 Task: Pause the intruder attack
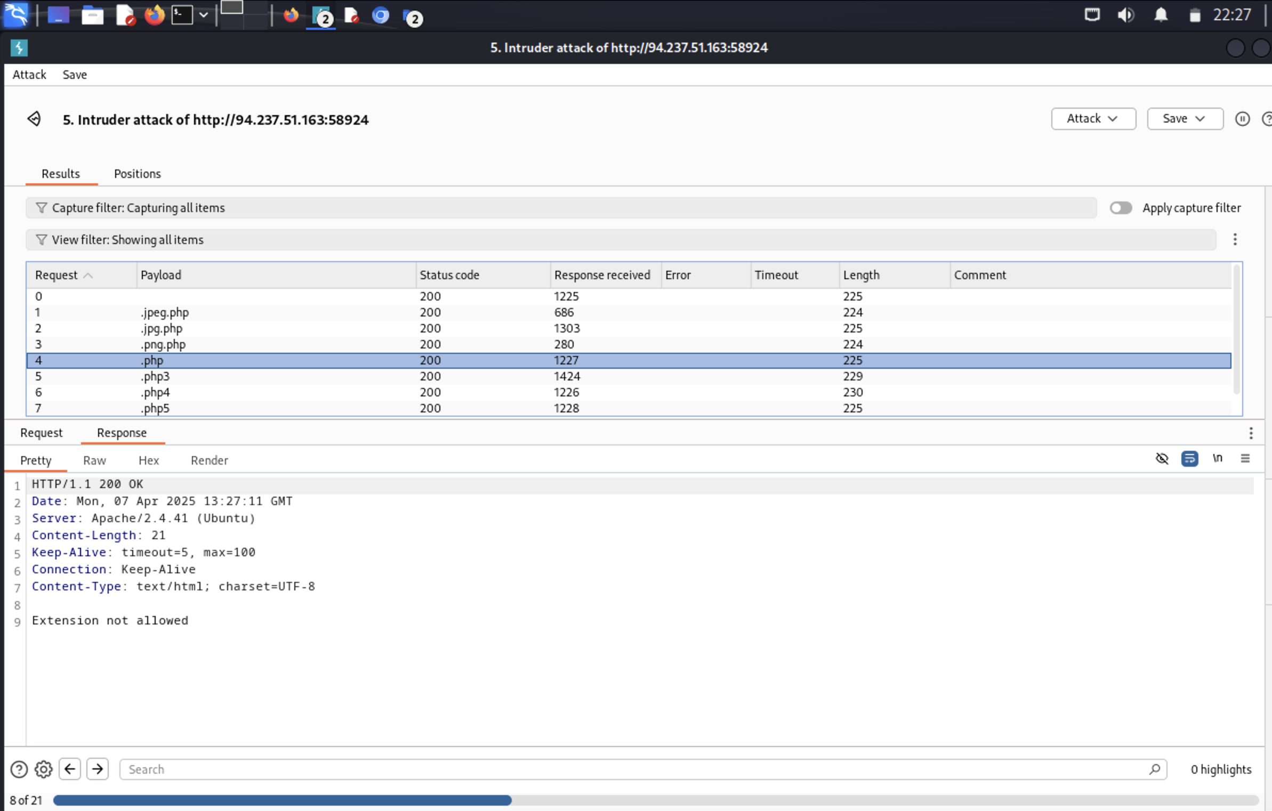click(1242, 119)
